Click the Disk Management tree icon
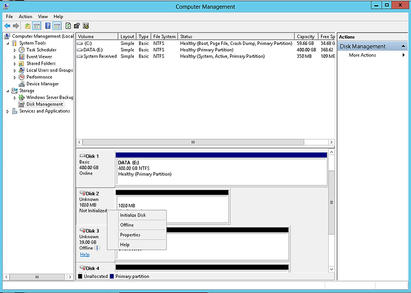411x293 pixels. coord(22,104)
